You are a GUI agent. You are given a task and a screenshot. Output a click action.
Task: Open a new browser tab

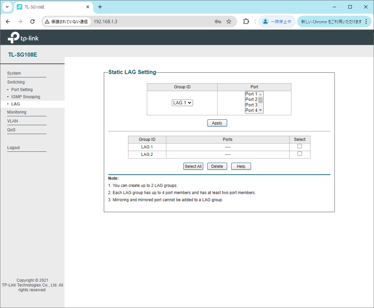[100, 7]
